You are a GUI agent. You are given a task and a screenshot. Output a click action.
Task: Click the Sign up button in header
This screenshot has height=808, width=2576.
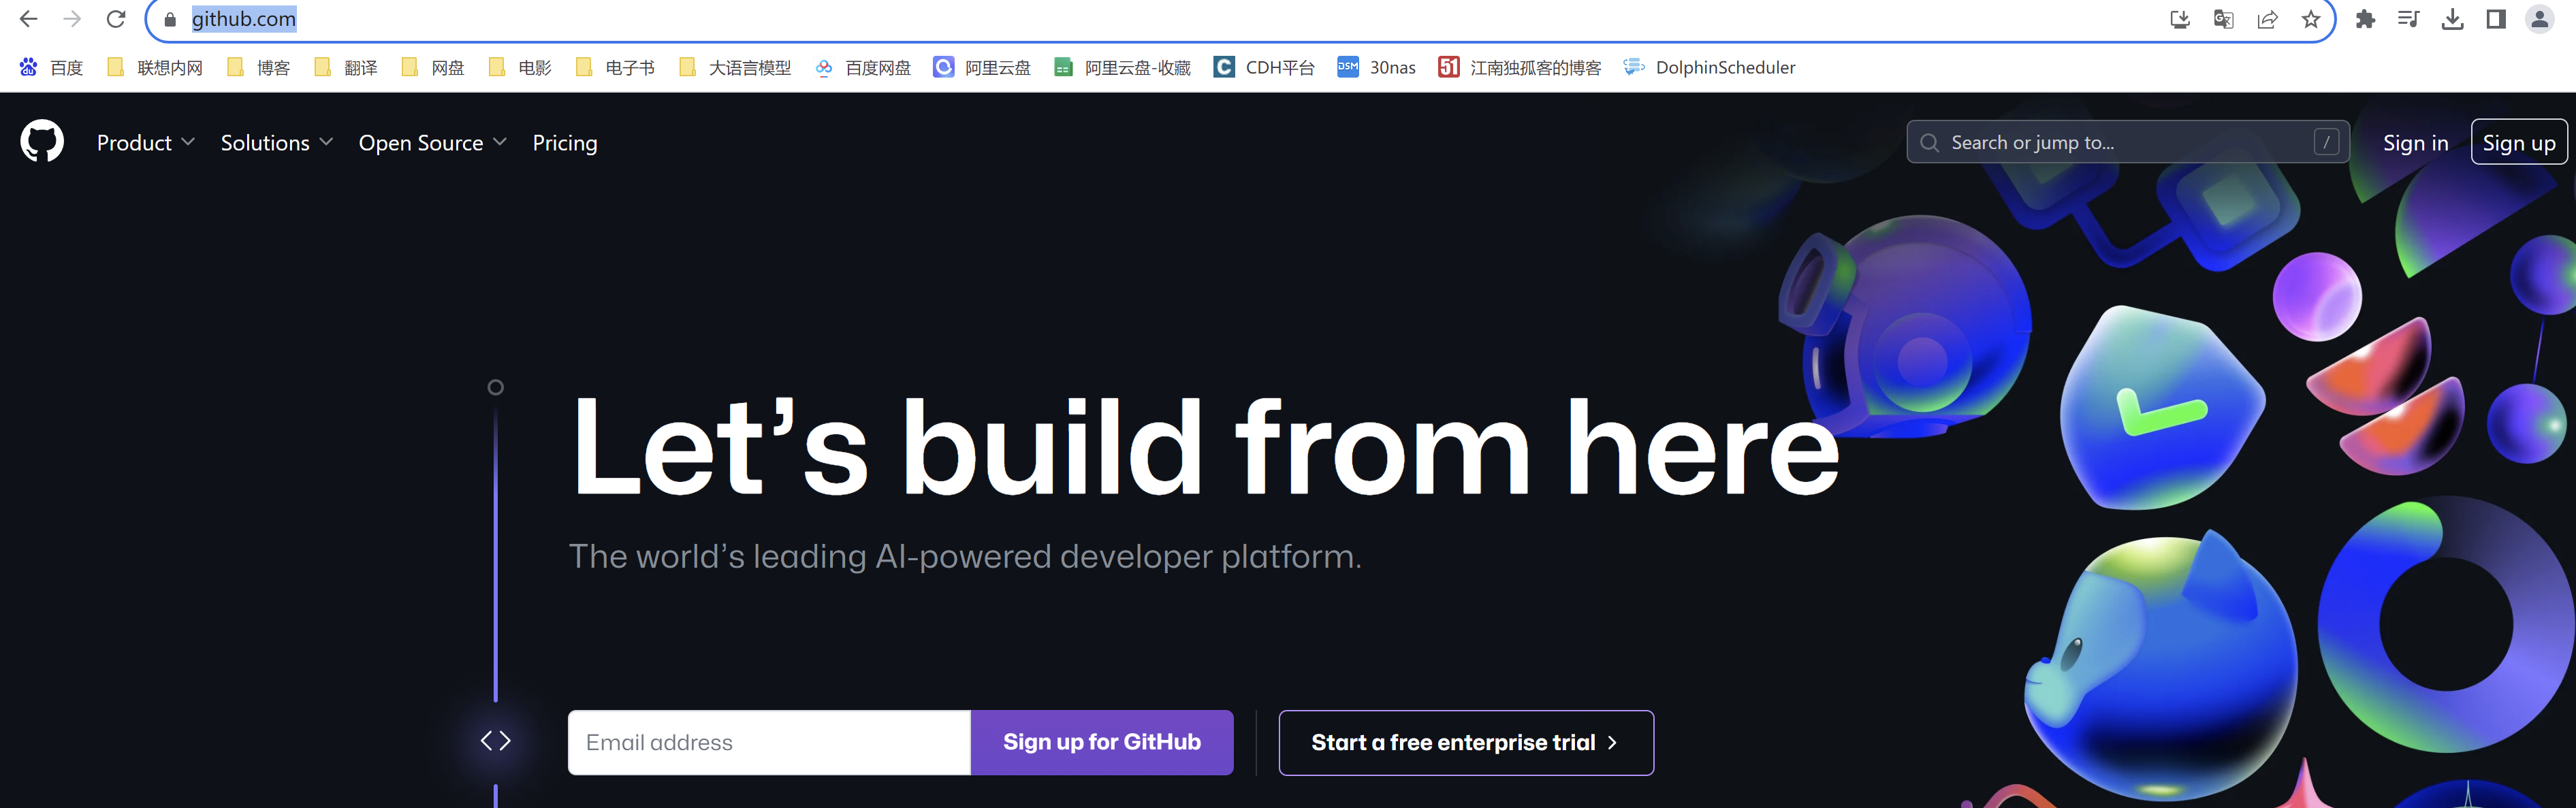click(x=2519, y=142)
